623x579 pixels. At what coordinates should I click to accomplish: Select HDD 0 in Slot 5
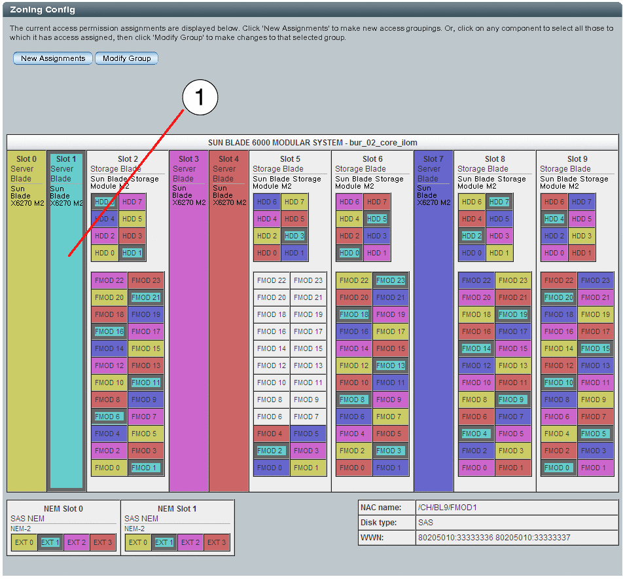pyautogui.click(x=267, y=253)
